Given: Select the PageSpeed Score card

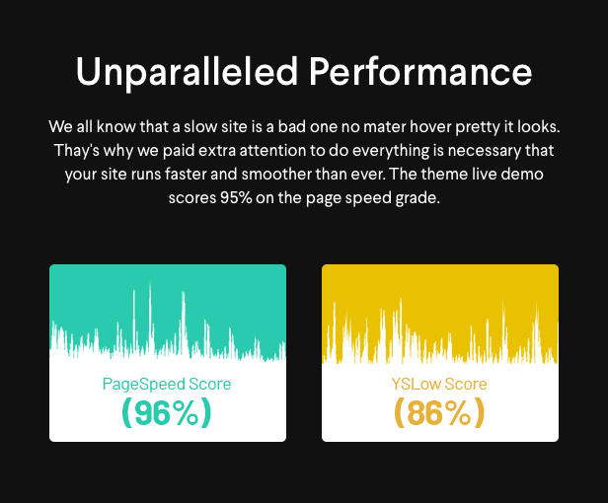Looking at the screenshot, I should [168, 353].
